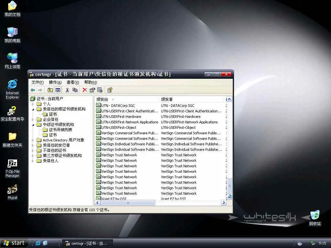Open 我的文档 desktop icon
This screenshot has width=331, height=248.
(13, 8)
